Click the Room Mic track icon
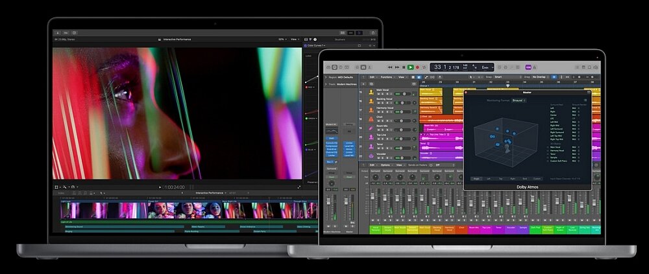 (371, 128)
